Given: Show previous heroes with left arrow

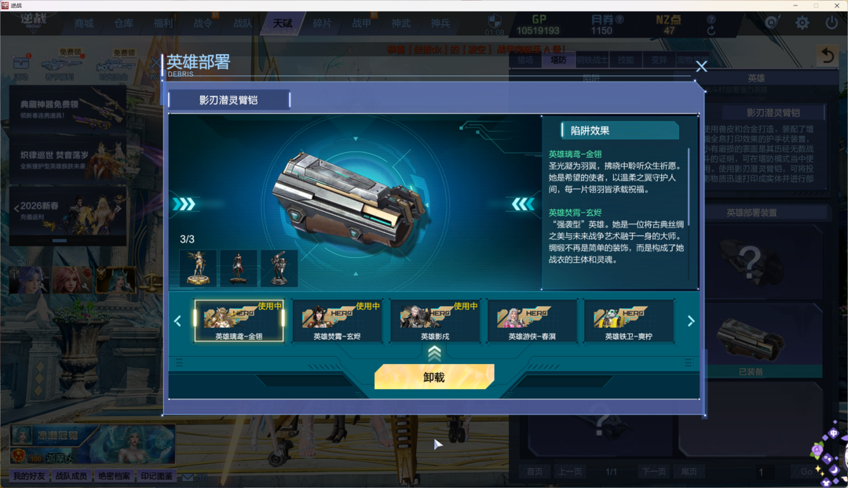Looking at the screenshot, I should (177, 321).
